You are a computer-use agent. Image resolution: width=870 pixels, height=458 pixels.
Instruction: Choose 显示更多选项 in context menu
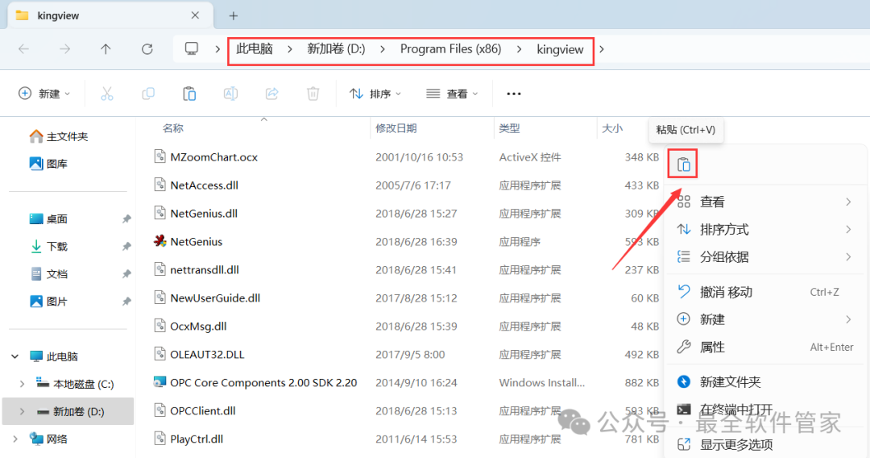(x=764, y=444)
